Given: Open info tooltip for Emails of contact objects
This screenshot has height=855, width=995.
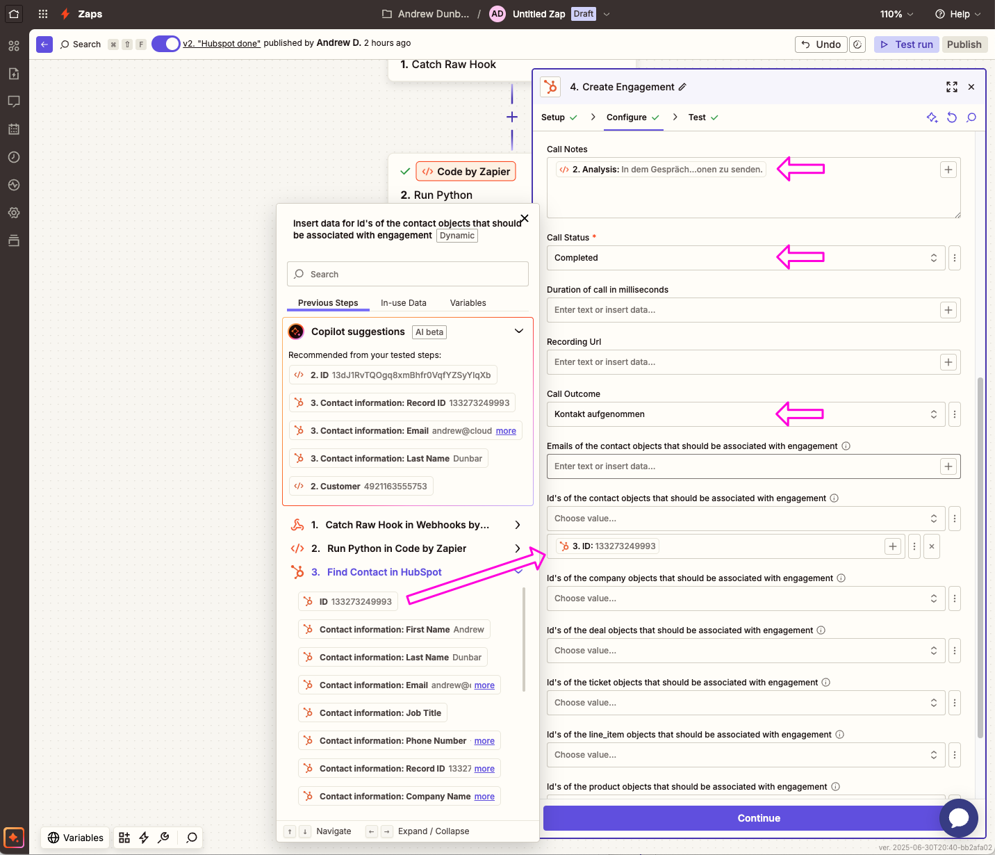Looking at the screenshot, I should coord(846,446).
